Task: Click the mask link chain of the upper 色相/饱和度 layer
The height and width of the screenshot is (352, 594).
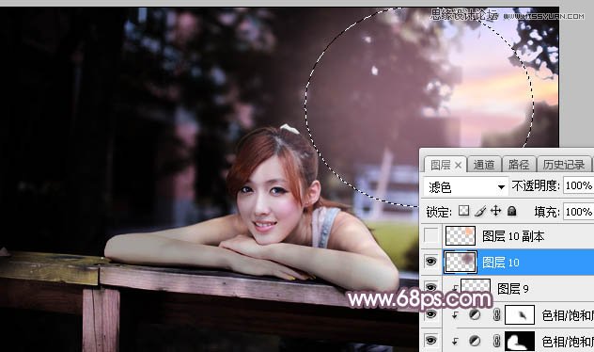Action: (496, 315)
